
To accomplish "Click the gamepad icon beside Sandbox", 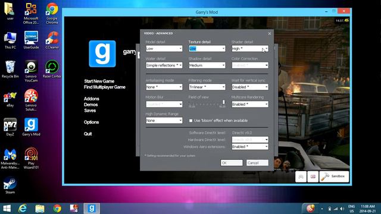I will click(x=301, y=177).
